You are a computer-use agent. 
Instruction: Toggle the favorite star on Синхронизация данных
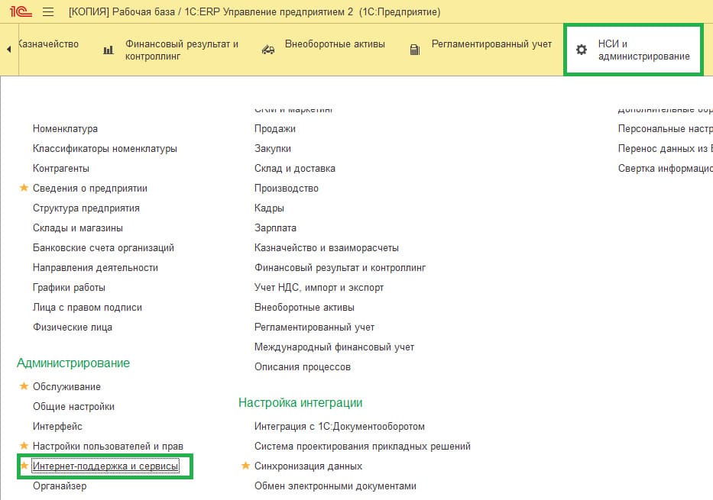coord(245,465)
